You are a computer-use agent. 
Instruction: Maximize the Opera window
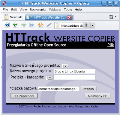[110, 4]
